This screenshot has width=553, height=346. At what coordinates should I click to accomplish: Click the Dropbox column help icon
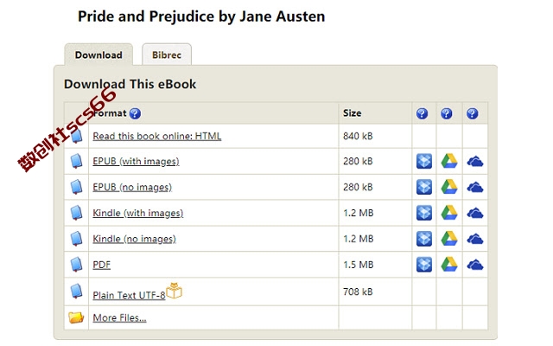pos(423,113)
